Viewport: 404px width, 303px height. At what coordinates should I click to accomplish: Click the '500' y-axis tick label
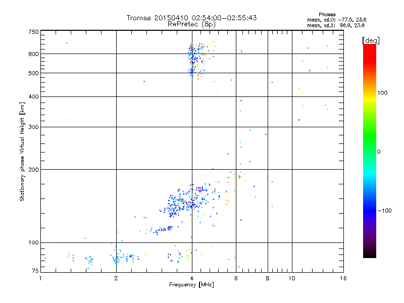33,73
